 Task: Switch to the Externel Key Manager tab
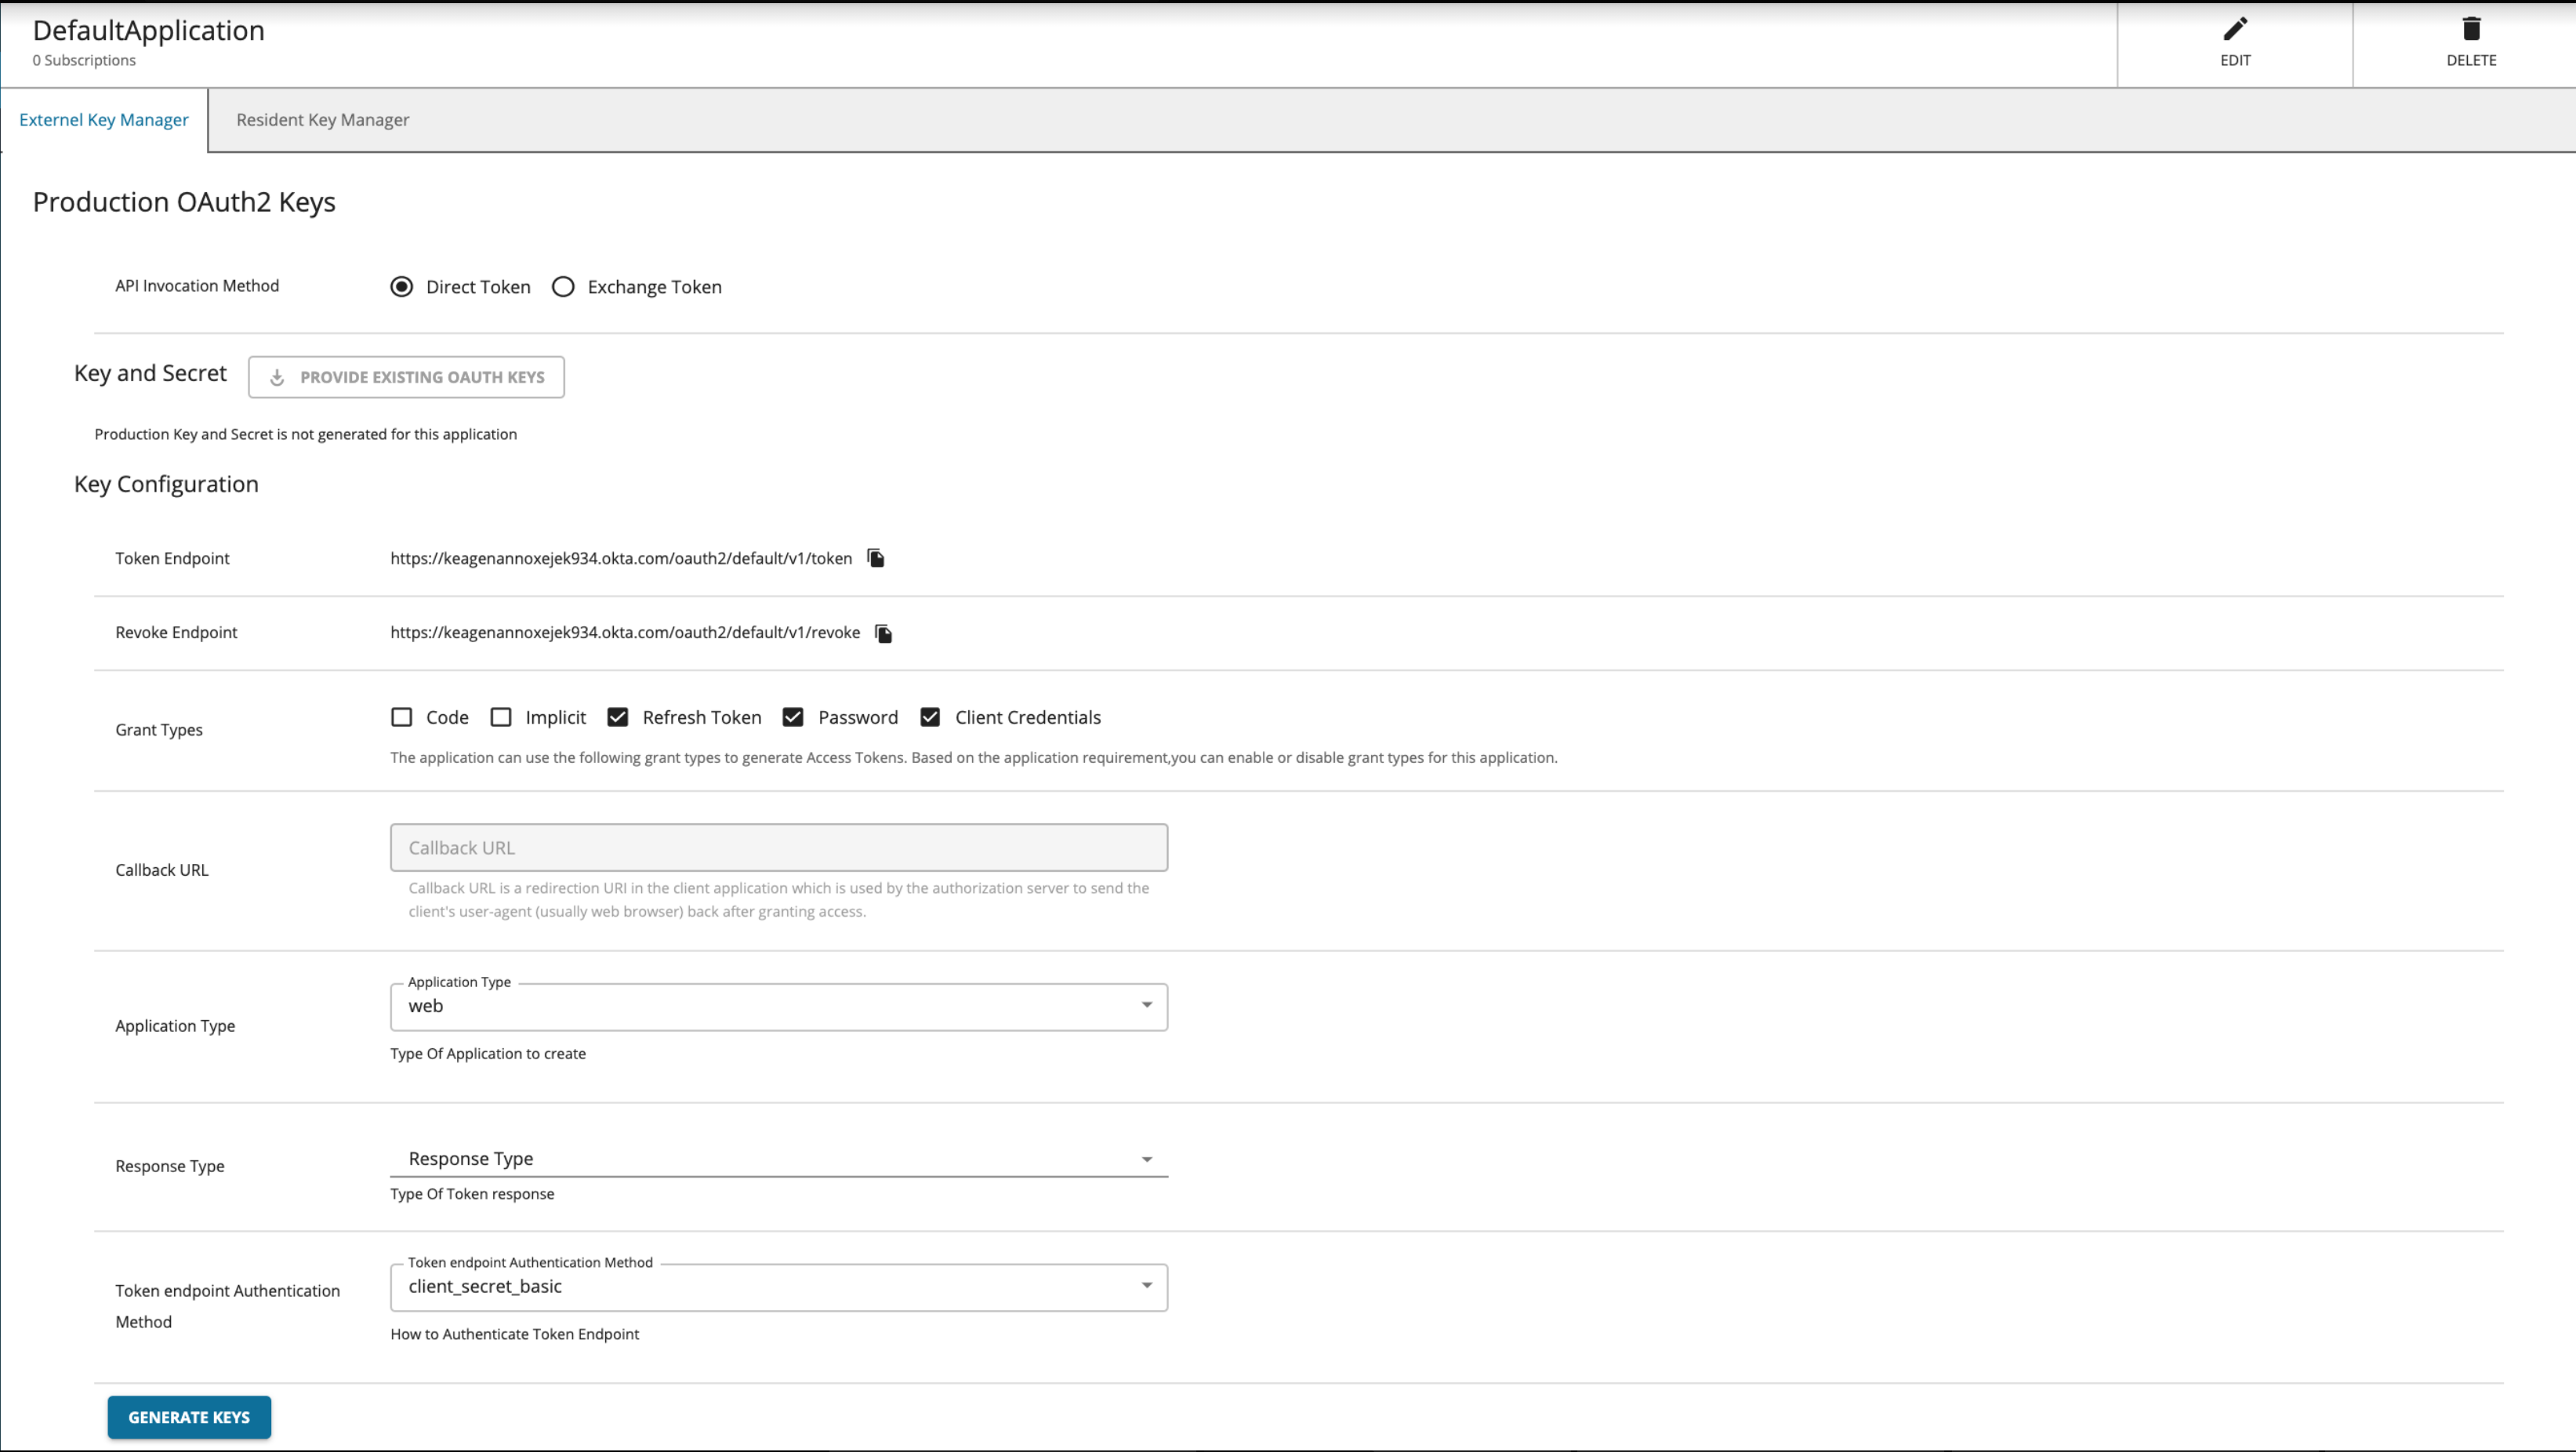(103, 120)
